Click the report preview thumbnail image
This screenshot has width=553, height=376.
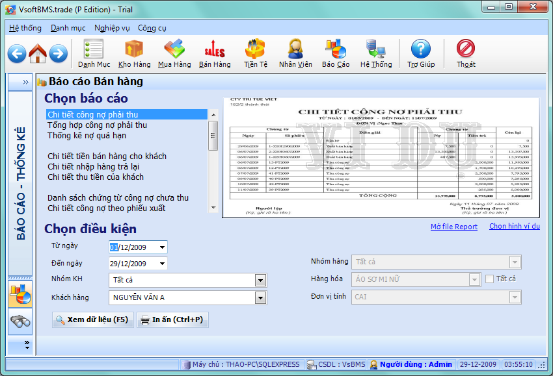coord(381,157)
